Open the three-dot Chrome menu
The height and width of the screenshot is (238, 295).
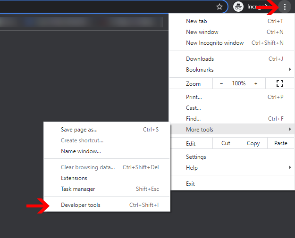click(x=285, y=7)
